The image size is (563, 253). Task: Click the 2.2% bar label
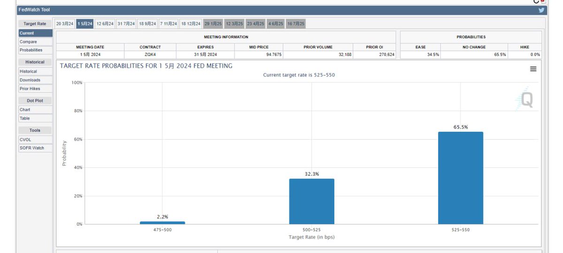[162, 217]
